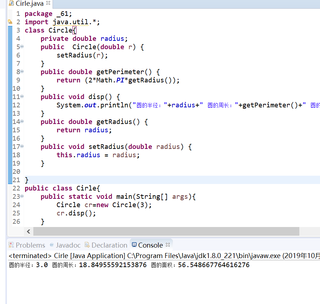Click 'return radius;' on line 15
This screenshot has height=304, width=320.
pos(84,130)
